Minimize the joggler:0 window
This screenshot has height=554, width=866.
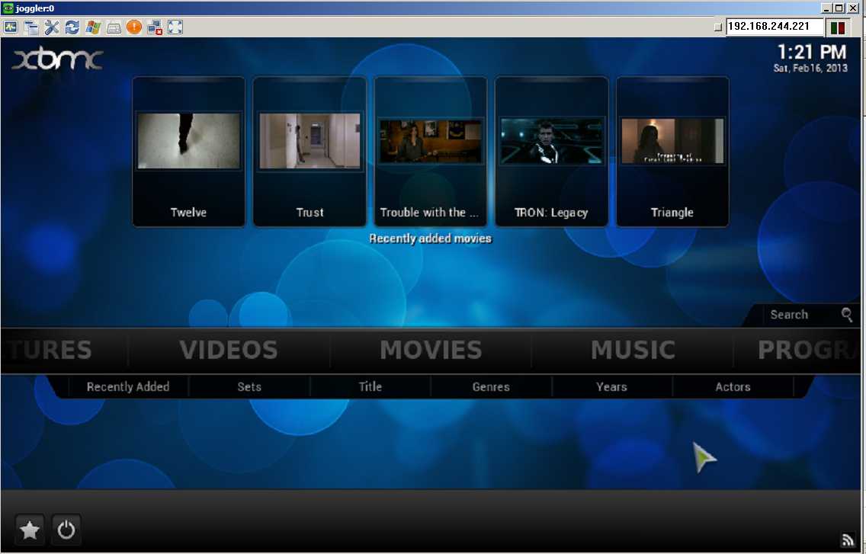tap(826, 8)
